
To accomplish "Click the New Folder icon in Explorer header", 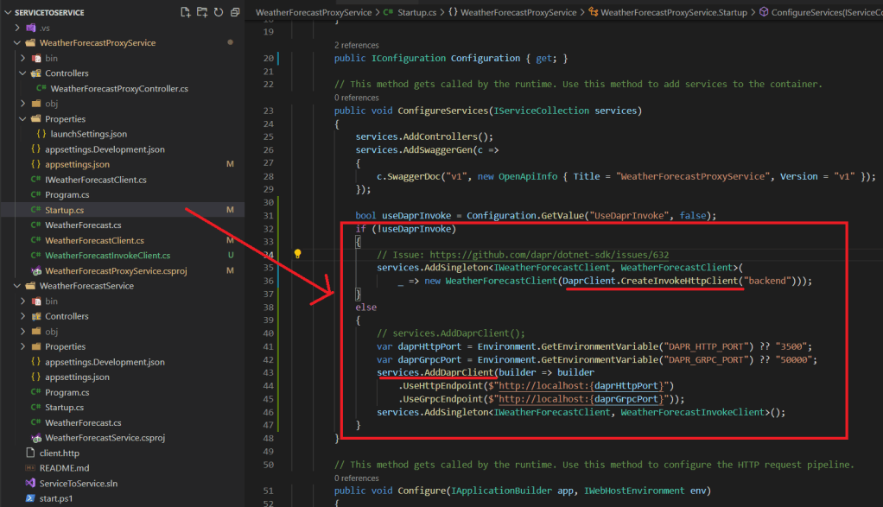I will point(201,12).
